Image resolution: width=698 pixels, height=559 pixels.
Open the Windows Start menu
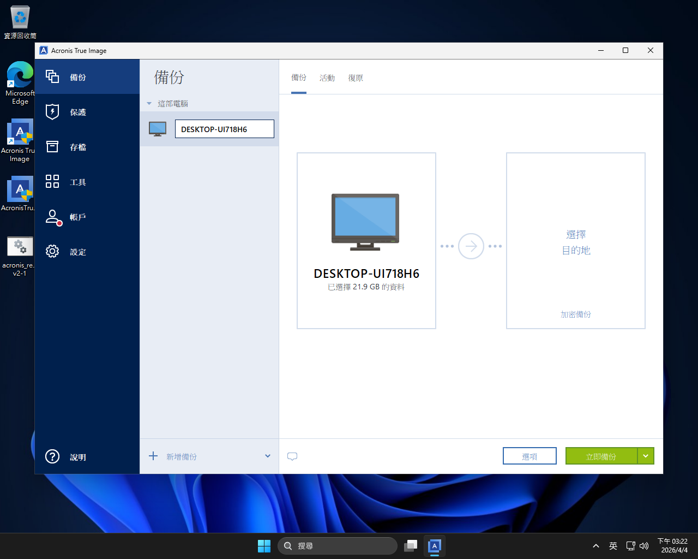point(264,545)
